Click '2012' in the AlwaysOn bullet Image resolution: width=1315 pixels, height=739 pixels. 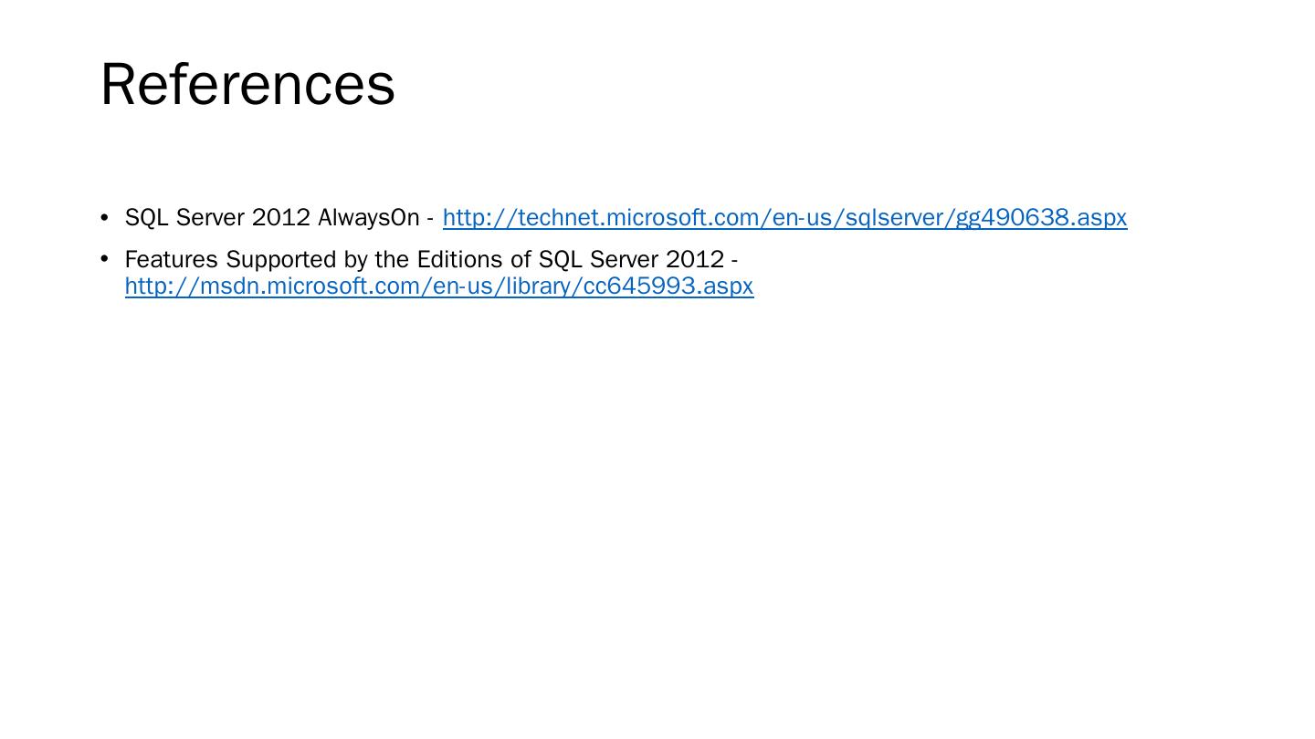(x=281, y=218)
